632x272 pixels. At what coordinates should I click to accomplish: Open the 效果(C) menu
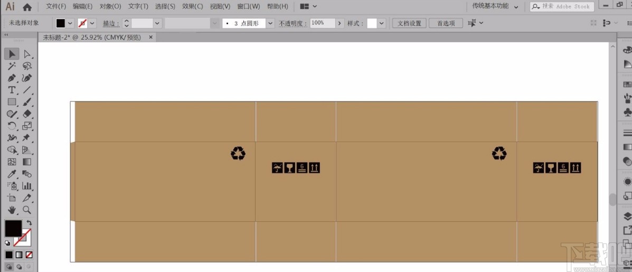193,6
